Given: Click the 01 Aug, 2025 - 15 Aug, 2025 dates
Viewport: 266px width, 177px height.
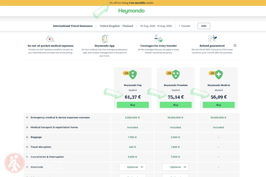Looking at the screenshot, I should tap(156, 26).
